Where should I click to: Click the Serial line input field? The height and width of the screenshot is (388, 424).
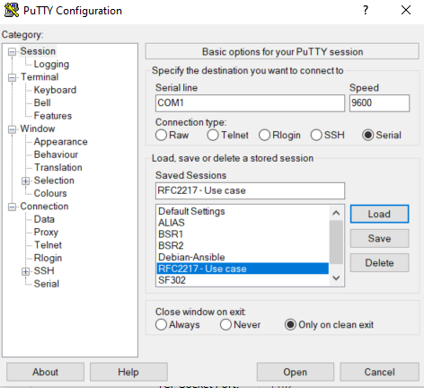[x=250, y=103]
